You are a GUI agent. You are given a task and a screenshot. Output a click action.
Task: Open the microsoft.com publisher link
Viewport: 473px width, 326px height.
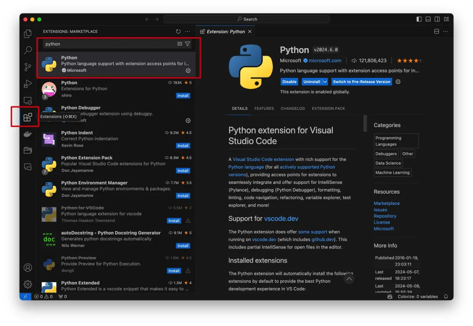tap(325, 60)
